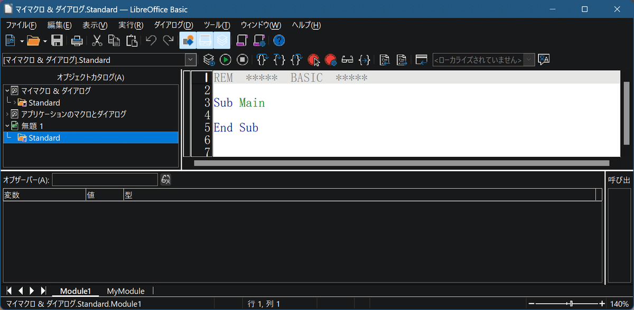Open the Manage Language icon
Image resolution: width=634 pixels, height=310 pixels.
click(544, 60)
